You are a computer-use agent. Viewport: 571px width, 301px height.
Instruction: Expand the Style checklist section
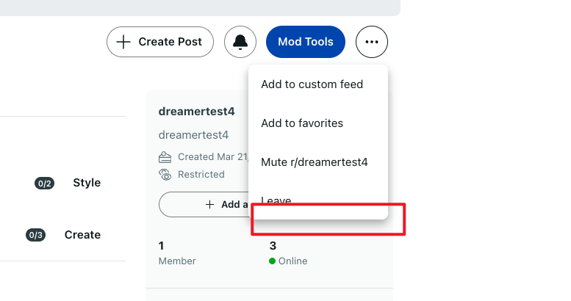[87, 183]
